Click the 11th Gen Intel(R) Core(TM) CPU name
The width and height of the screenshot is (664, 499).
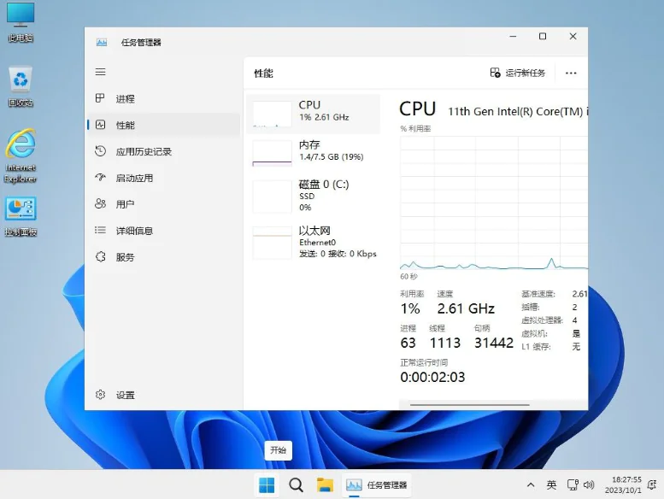pyautogui.click(x=519, y=111)
